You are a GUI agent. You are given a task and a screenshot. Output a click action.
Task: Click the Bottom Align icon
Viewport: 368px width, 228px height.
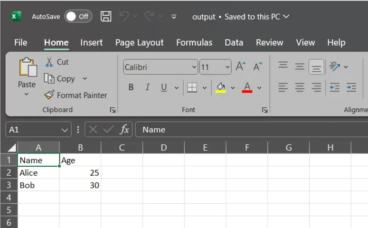click(316, 67)
